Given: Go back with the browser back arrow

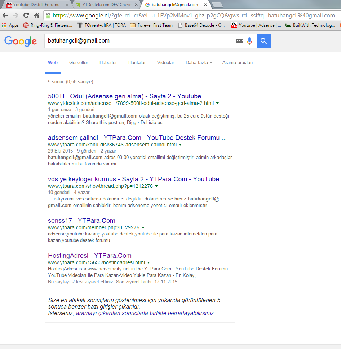Looking at the screenshot, I should [x=5, y=16].
